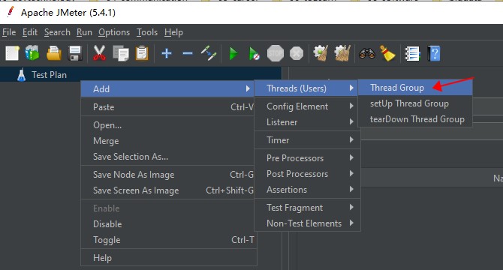Click the New test plan toolbar icon
The image size is (503, 270).
click(12, 53)
